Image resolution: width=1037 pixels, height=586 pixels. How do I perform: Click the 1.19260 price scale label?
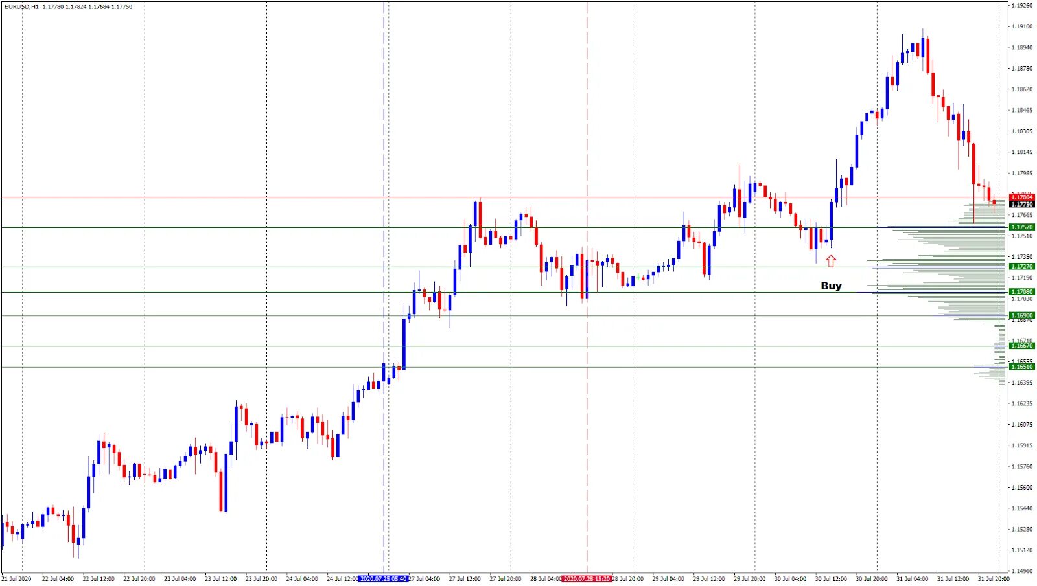pos(1022,6)
